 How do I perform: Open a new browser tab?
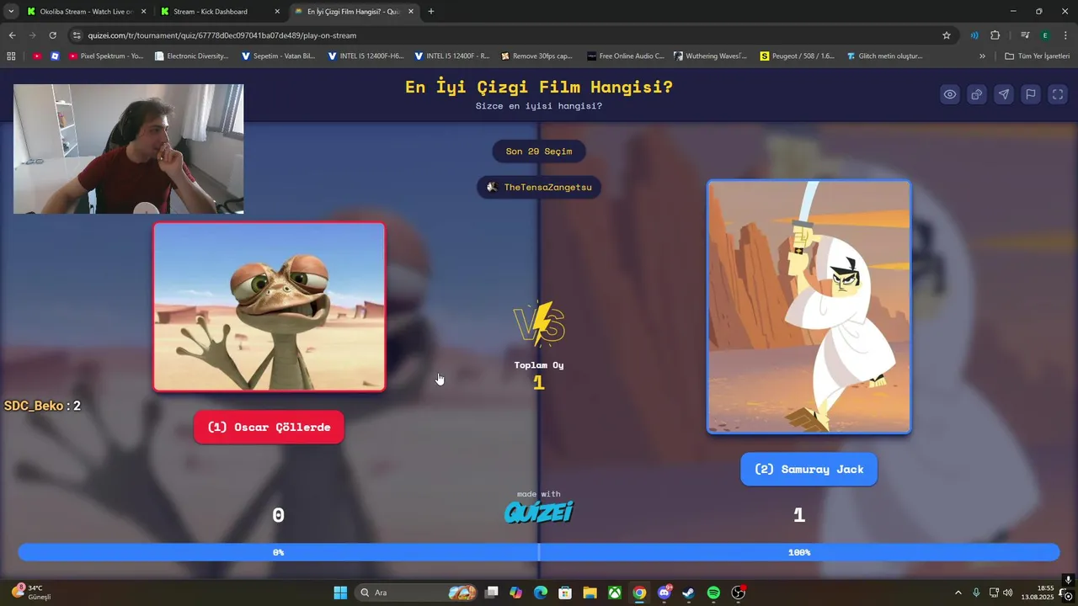(431, 12)
